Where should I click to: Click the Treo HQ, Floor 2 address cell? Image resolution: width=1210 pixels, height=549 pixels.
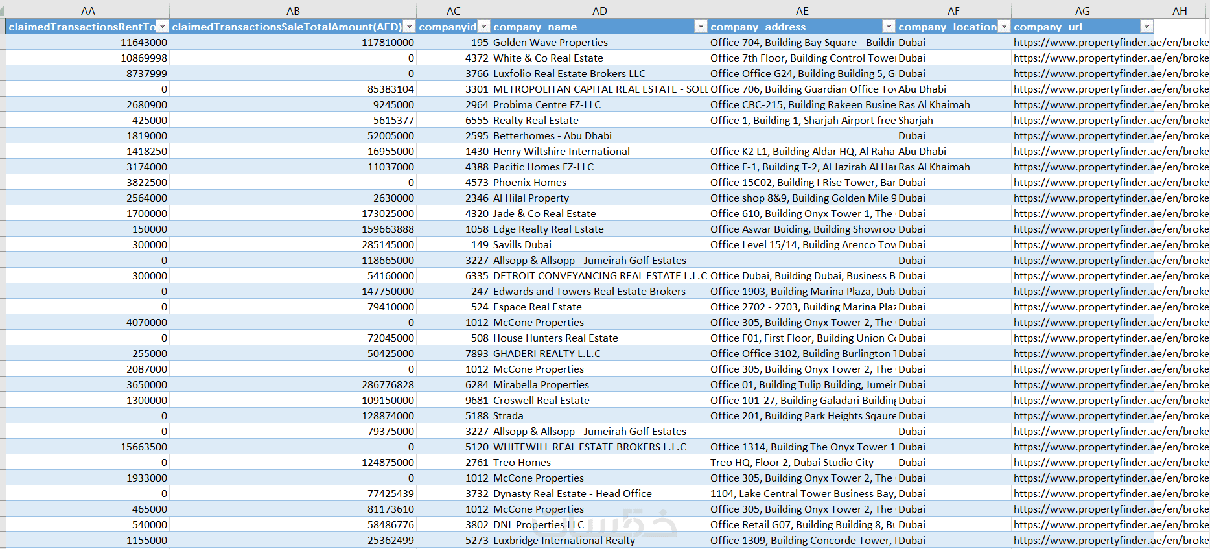coord(802,462)
